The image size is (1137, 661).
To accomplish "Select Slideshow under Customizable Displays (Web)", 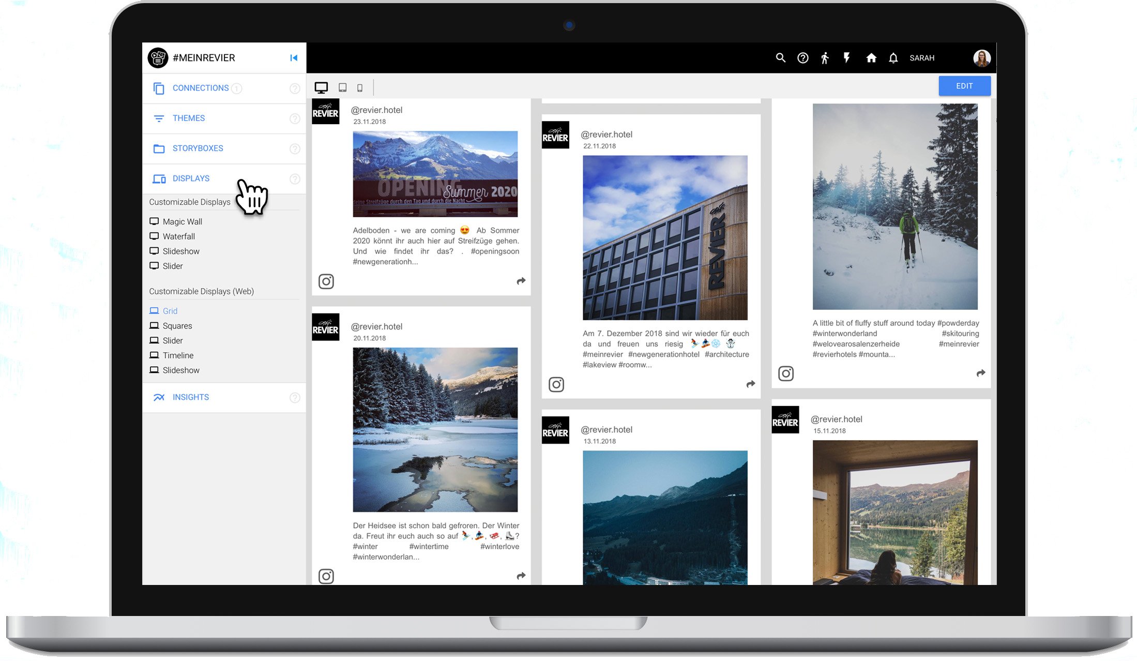I will [x=174, y=370].
